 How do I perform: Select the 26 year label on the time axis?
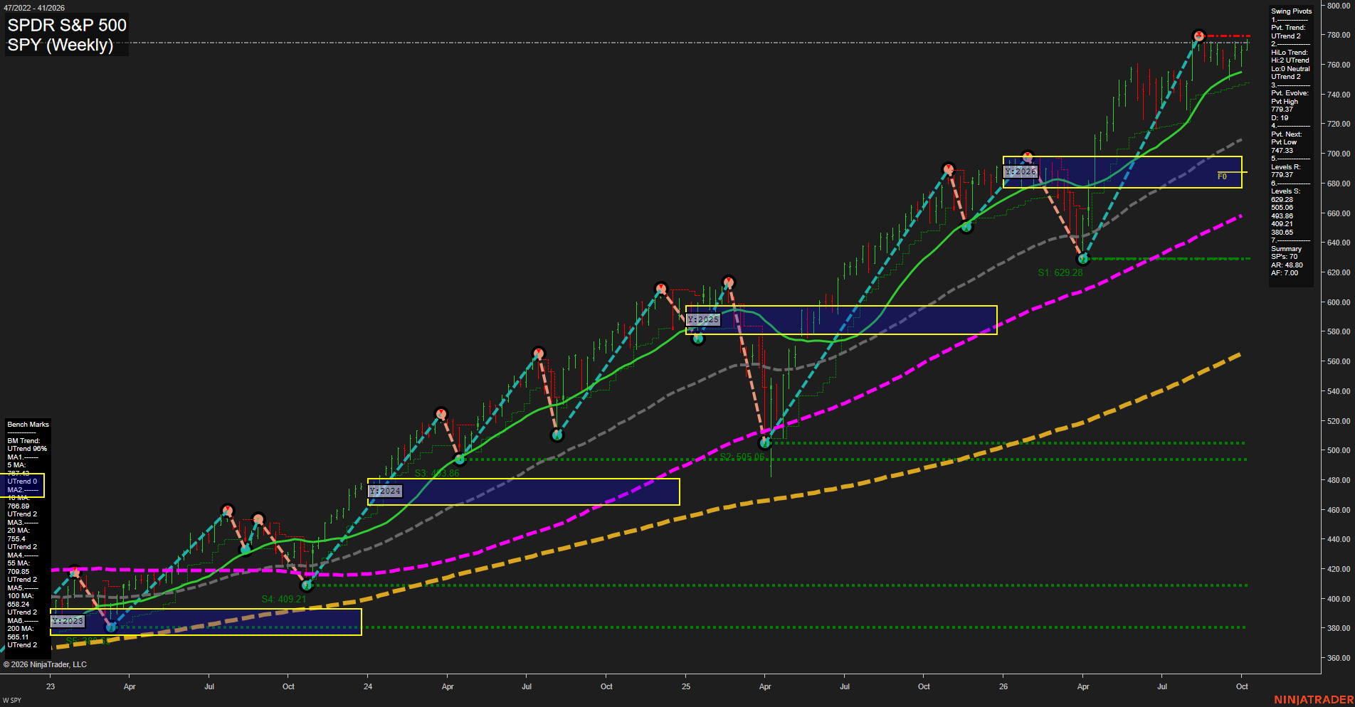pos(1003,686)
